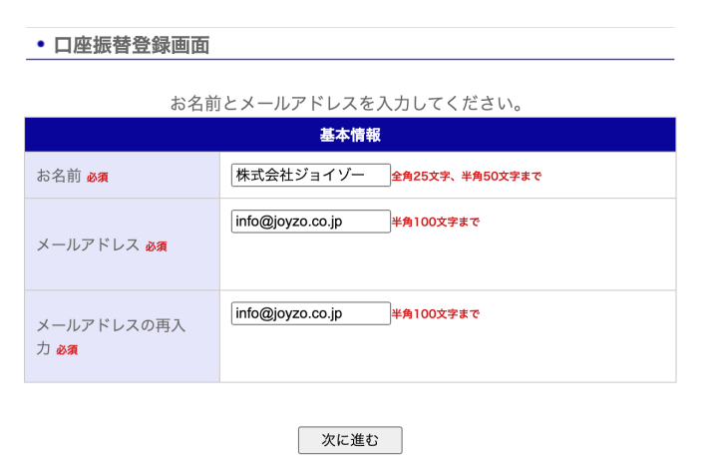The width and height of the screenshot is (718, 476).
Task: Click the 全角25文字、半角50文字まで hint text
Action: [466, 177]
